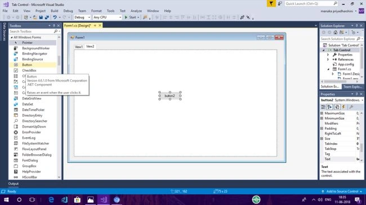The height and width of the screenshot is (205, 366).
Task: Select the DataGridView toolbox item
Action: (33, 98)
